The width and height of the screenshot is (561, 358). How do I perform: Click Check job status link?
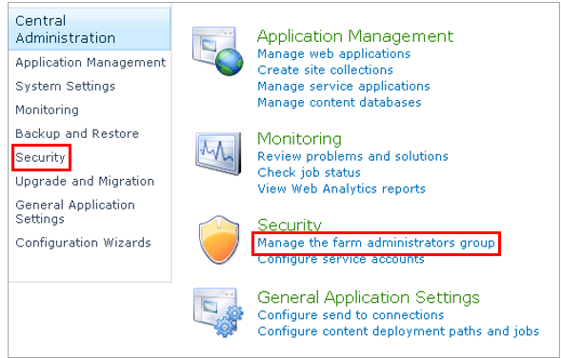pyautogui.click(x=310, y=172)
